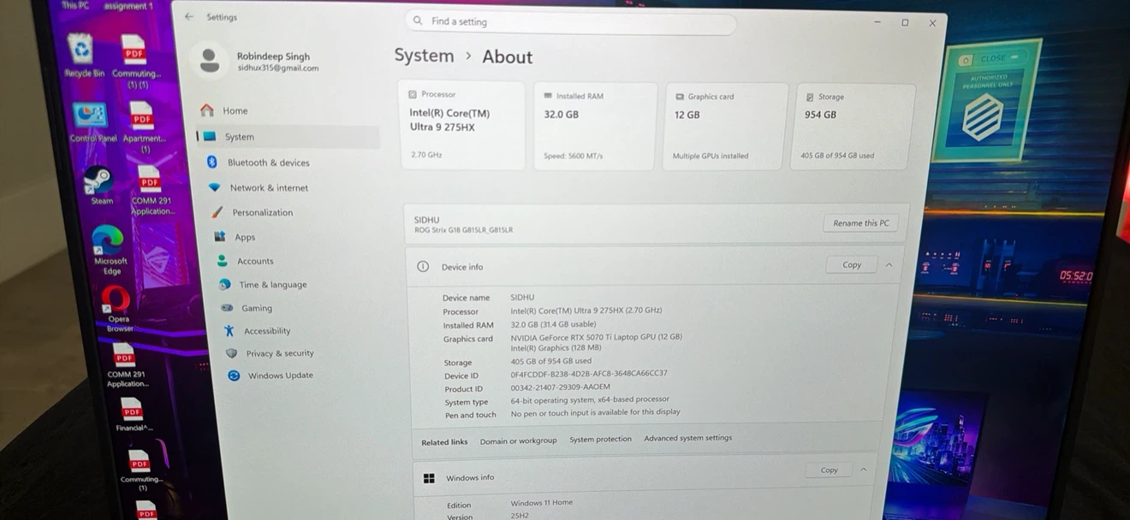
Task: Click the Find a setting search box
Action: click(570, 21)
